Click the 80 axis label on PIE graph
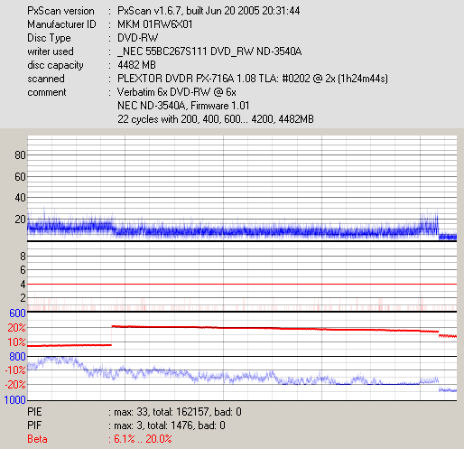The width and height of the screenshot is (464, 449). click(20, 155)
